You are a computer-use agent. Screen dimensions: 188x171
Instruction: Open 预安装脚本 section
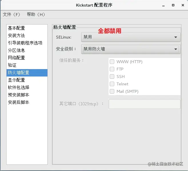(27, 95)
